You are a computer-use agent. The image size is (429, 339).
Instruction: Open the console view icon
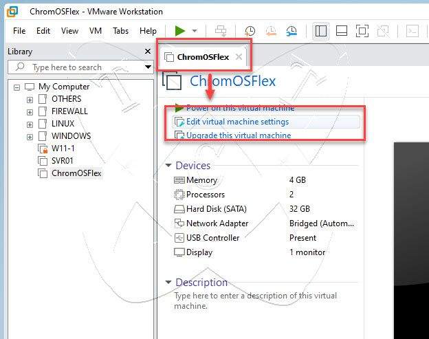pos(412,31)
